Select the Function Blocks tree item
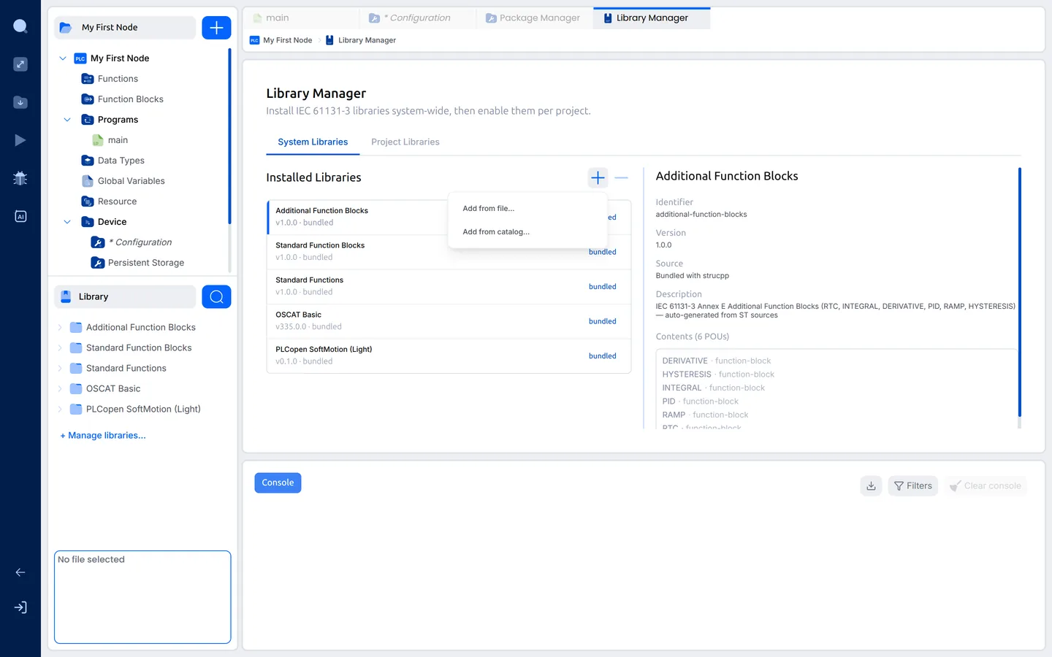Viewport: 1052px width, 657px height. tap(130, 99)
